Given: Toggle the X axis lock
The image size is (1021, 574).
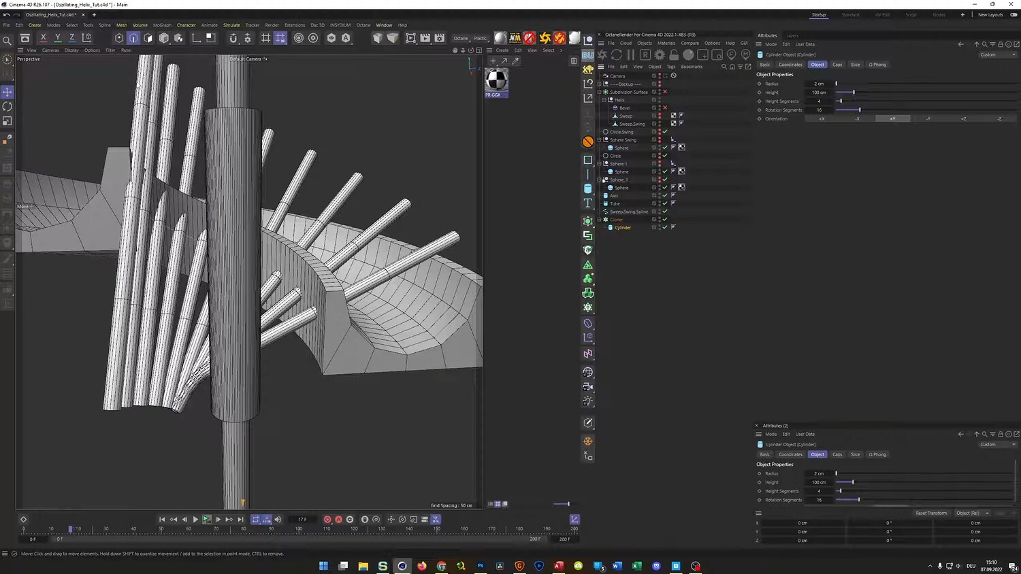Looking at the screenshot, I should pos(44,38).
